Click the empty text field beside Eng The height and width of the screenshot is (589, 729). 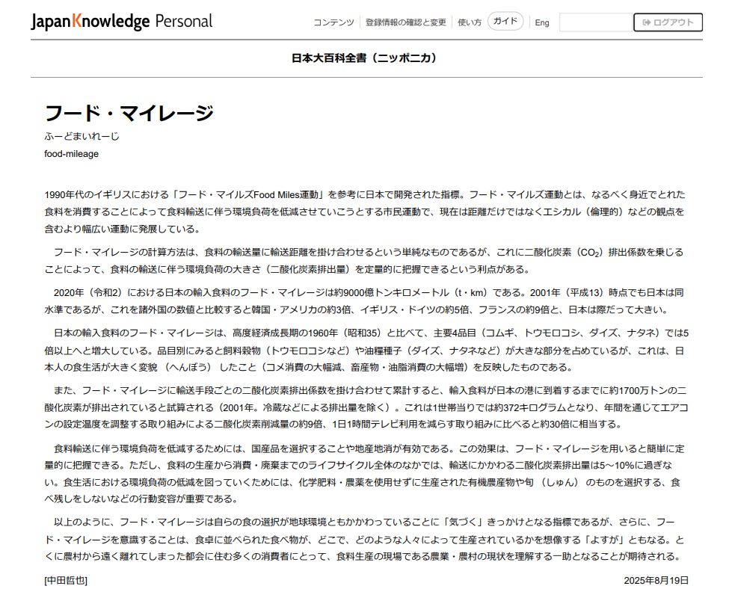pyautogui.click(x=596, y=22)
